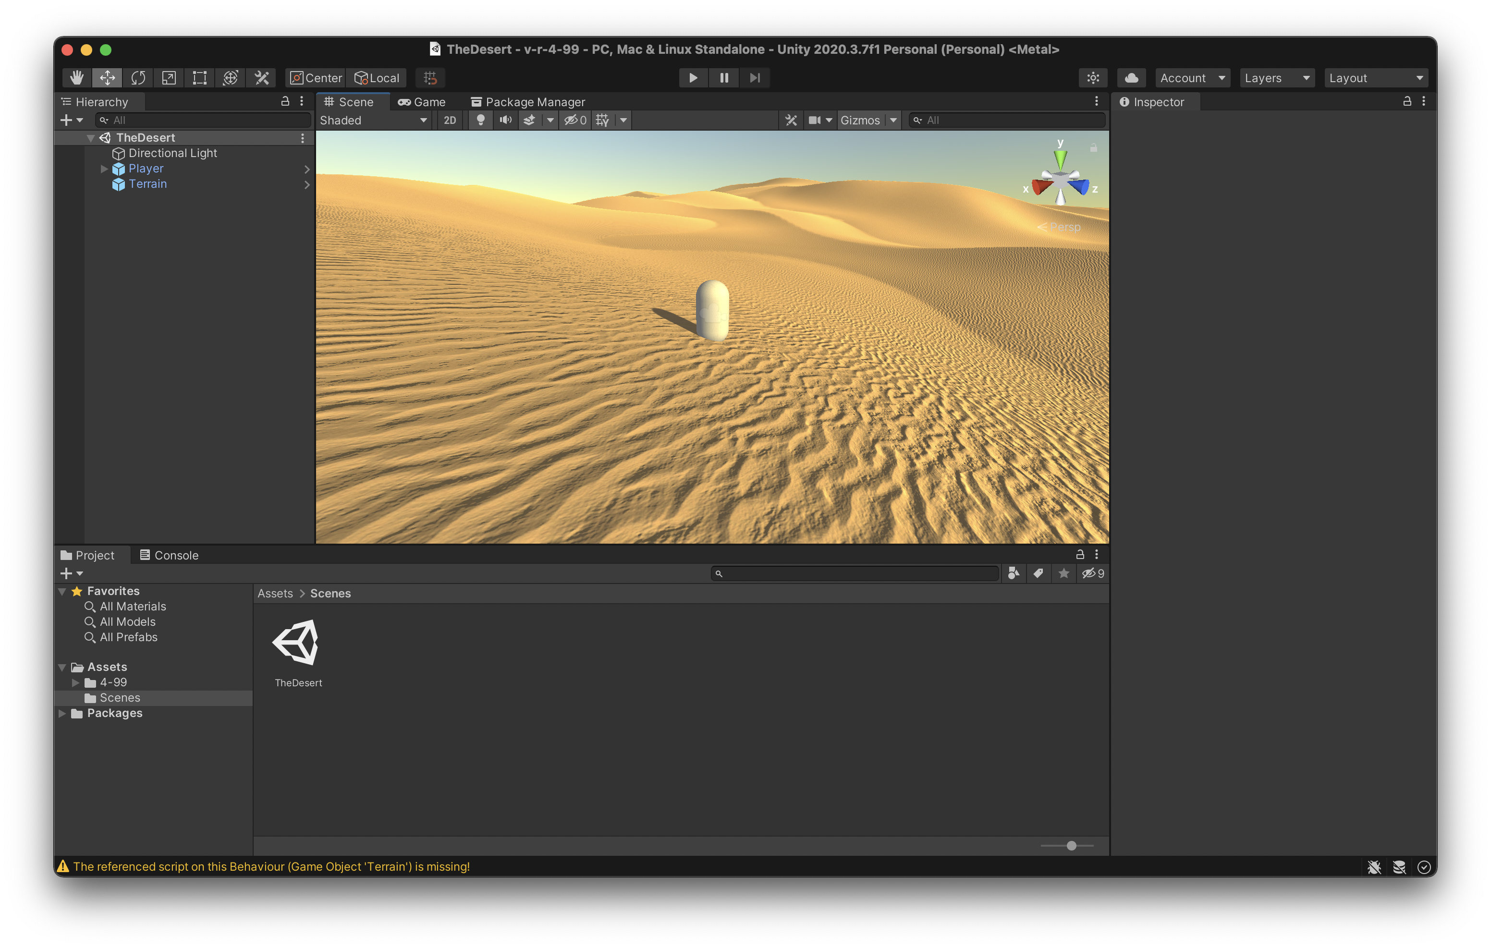Expand the Player object children

[104, 169]
